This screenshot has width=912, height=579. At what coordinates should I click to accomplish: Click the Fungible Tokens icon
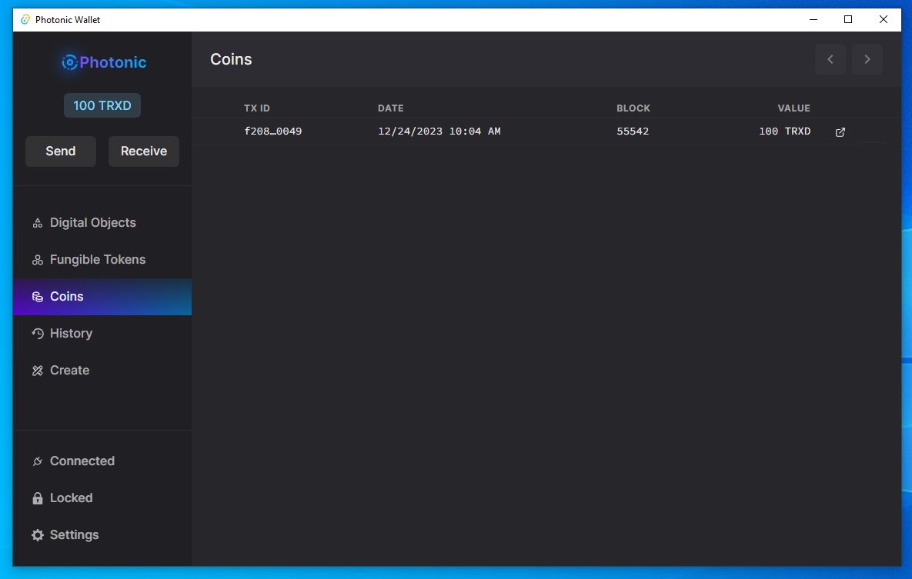point(37,260)
